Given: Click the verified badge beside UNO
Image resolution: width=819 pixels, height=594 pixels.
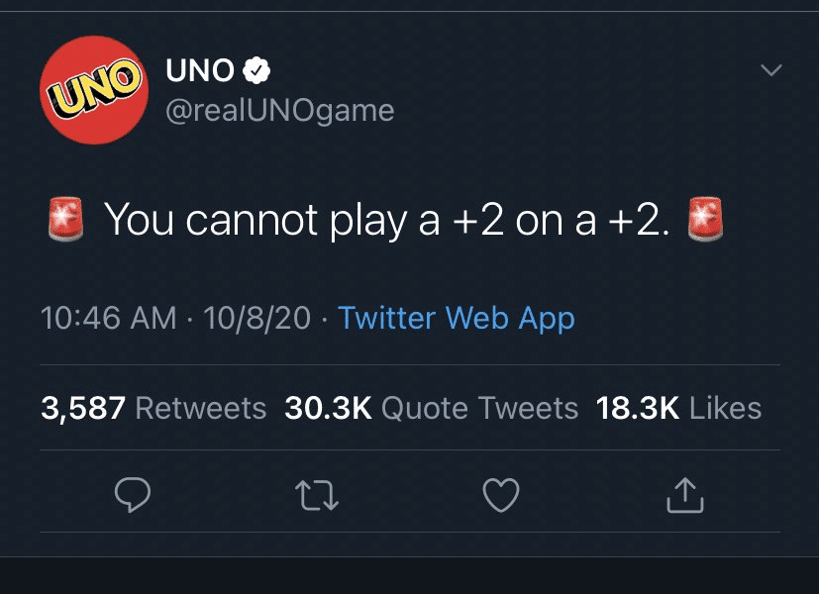Looking at the screenshot, I should pos(256,71).
